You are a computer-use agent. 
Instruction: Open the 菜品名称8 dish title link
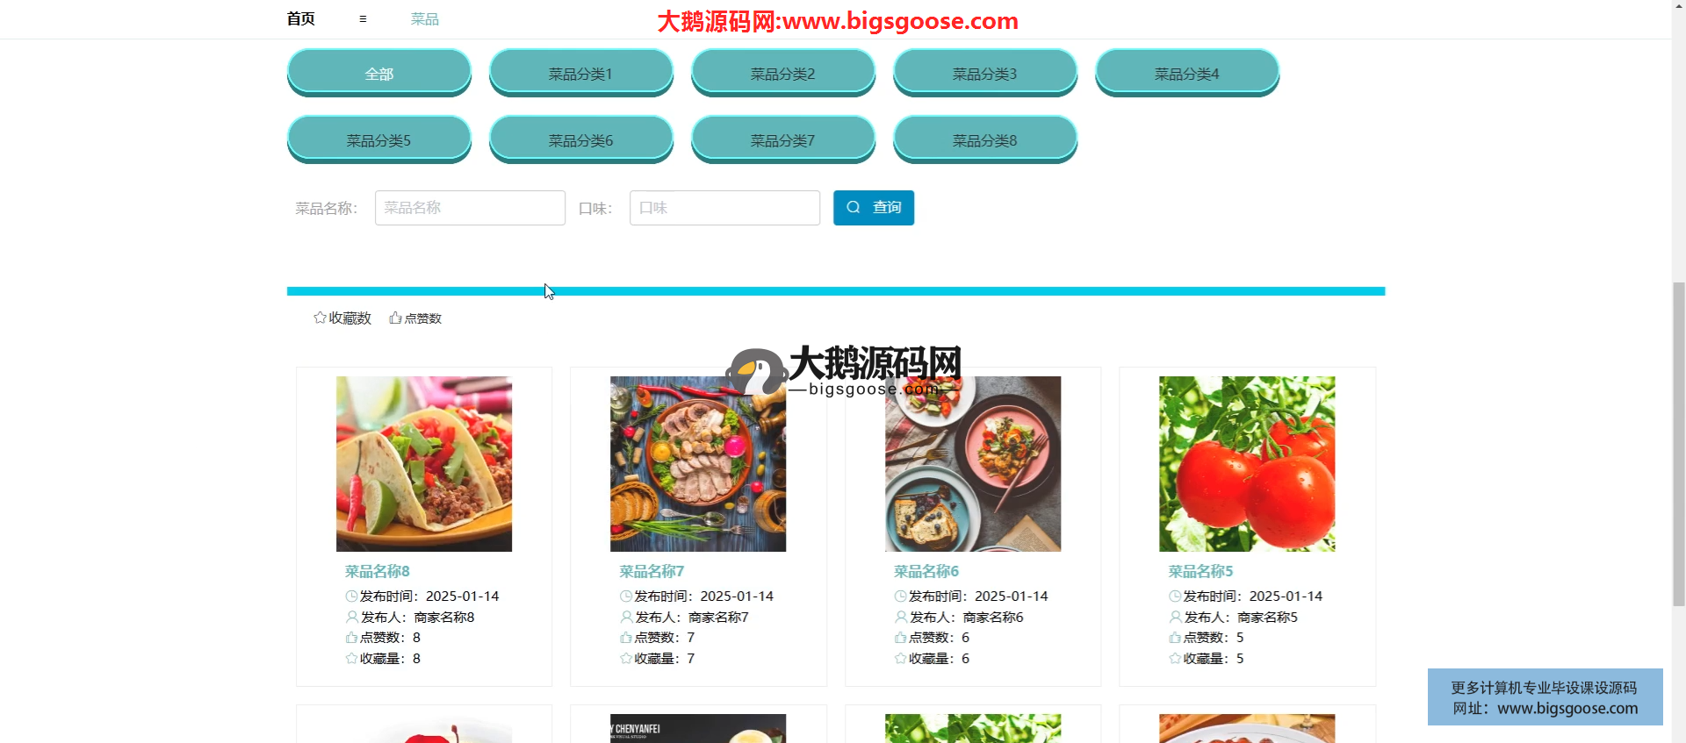tap(378, 572)
